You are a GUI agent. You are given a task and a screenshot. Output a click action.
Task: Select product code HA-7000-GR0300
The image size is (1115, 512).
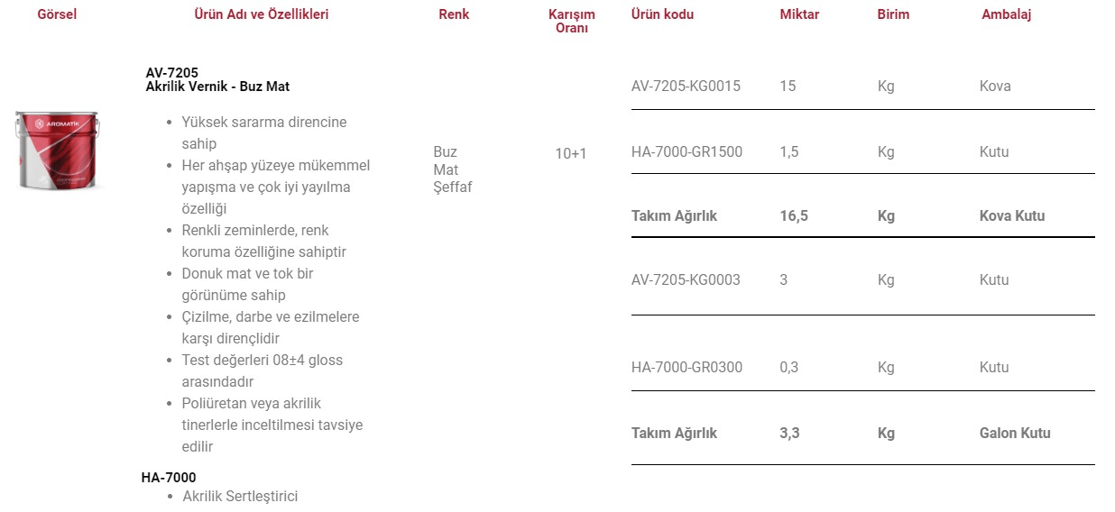coord(687,368)
